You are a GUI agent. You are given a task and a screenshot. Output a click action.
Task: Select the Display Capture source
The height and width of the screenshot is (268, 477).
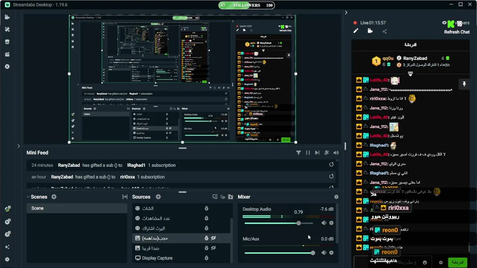click(181, 258)
